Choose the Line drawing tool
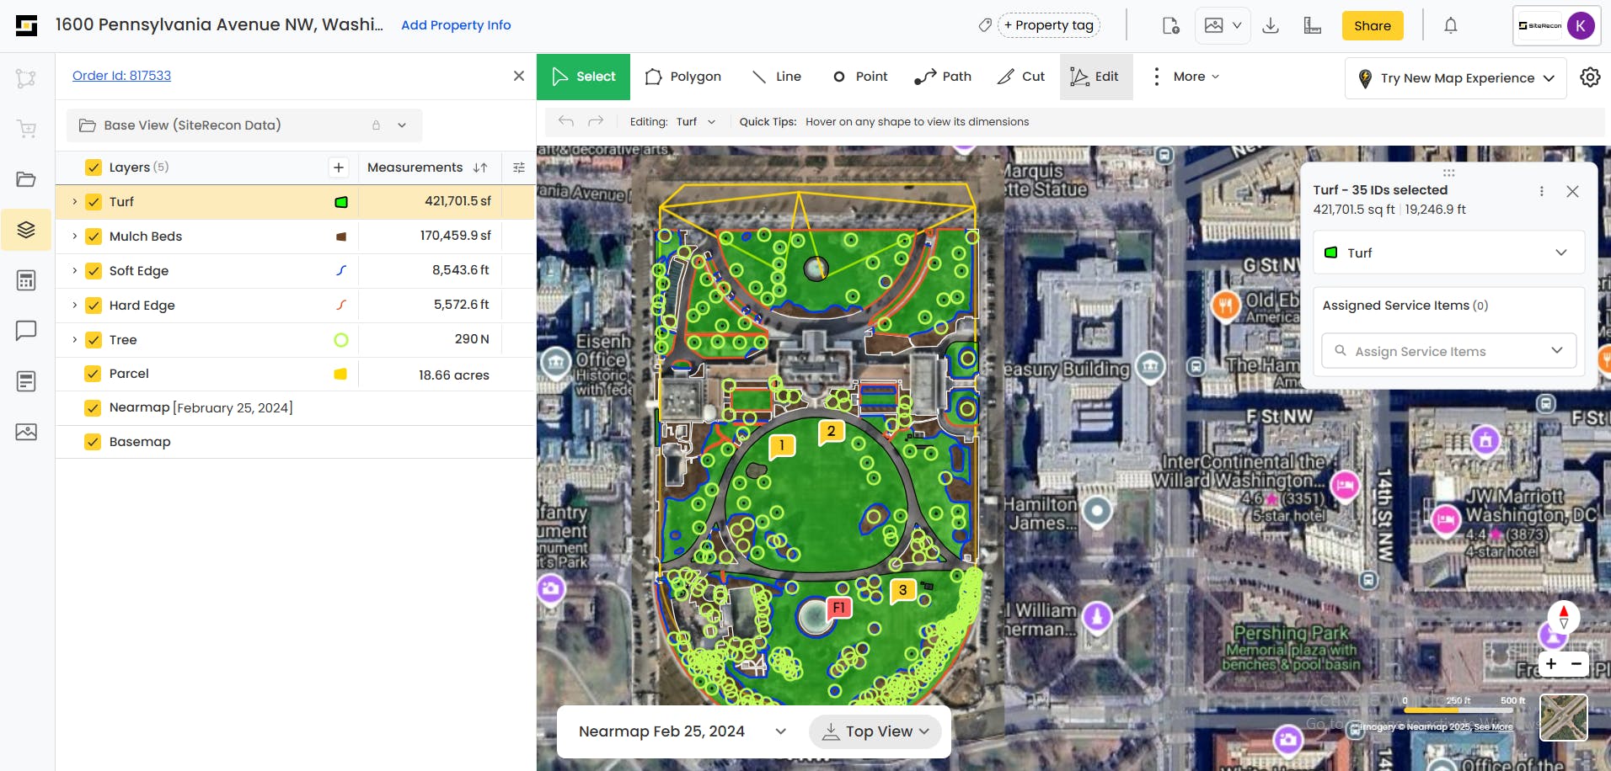The height and width of the screenshot is (771, 1611). click(777, 77)
